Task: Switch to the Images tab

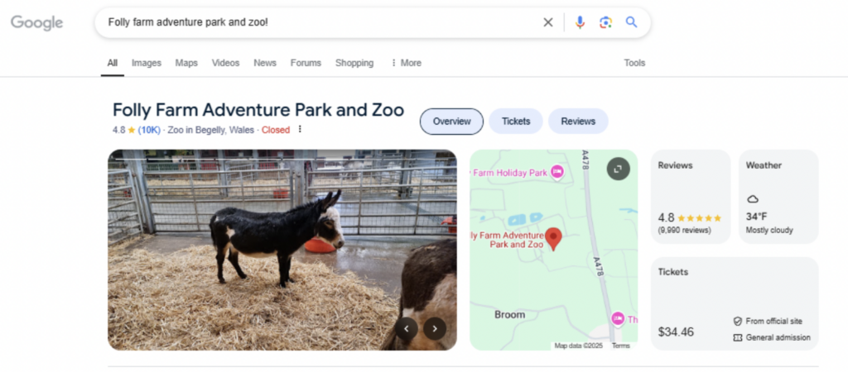Action: pyautogui.click(x=146, y=63)
